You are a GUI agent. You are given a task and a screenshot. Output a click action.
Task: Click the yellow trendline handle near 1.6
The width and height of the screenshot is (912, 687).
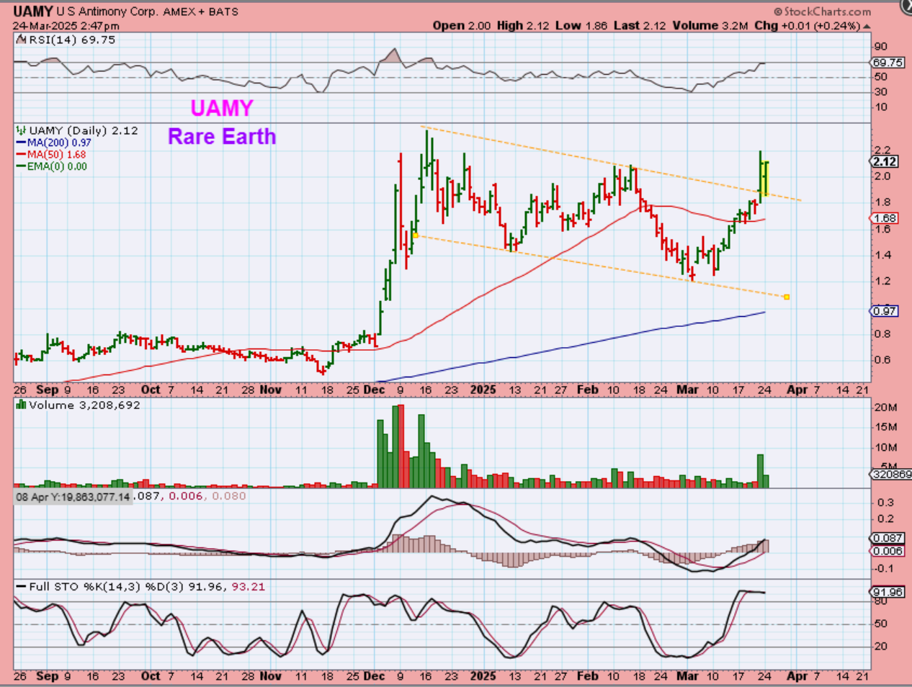[415, 235]
